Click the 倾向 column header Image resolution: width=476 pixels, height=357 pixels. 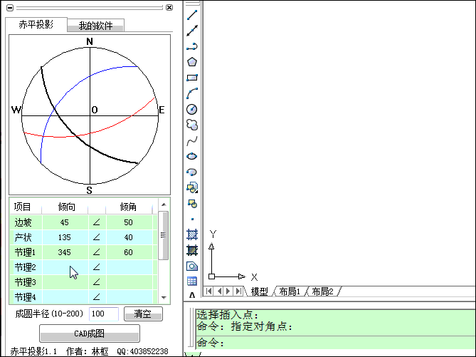(66, 207)
